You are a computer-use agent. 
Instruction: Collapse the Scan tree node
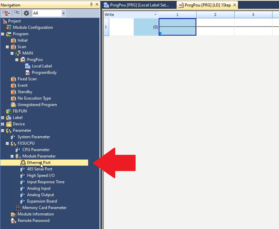coord(7,47)
